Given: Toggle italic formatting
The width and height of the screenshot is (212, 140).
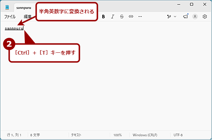Looking at the screenshot, I should tap(113, 17).
